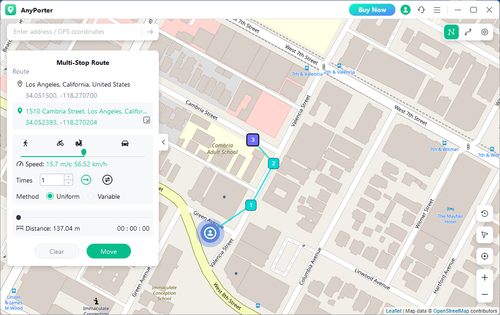Open the hamburger main menu
Viewport: 500px width, 315px height.
tap(437, 10)
